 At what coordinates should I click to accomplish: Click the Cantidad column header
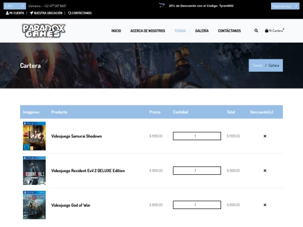point(181,112)
